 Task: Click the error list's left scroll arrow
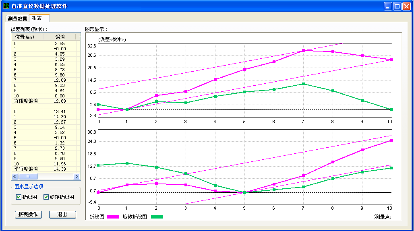[x=15, y=177]
